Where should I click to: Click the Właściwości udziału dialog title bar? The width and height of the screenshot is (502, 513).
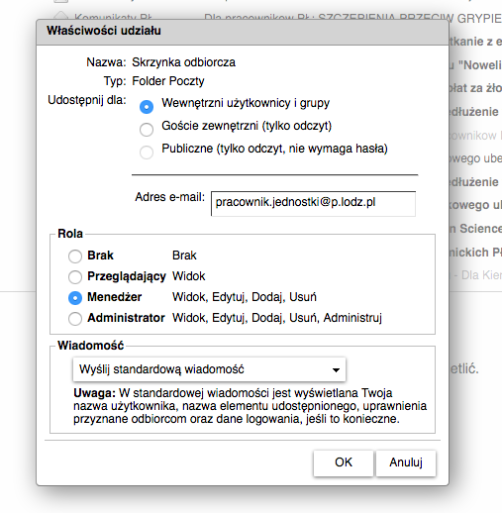click(x=243, y=32)
